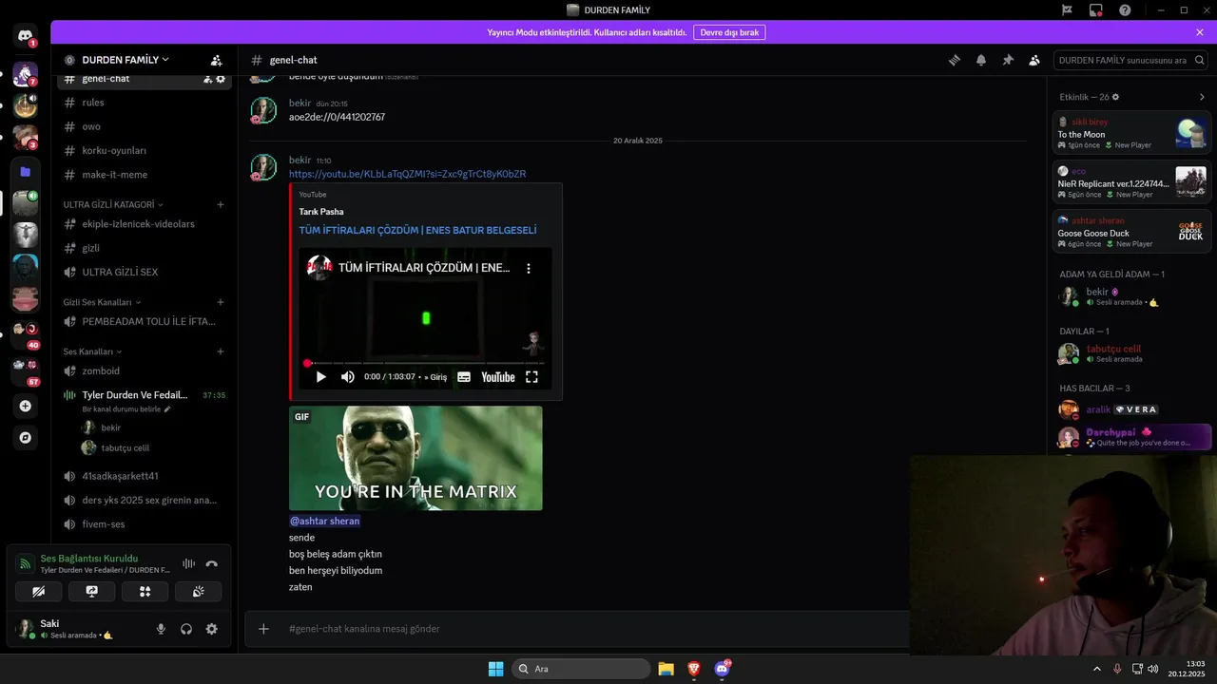Open make-it-meme channel
This screenshot has width=1217, height=684.
(x=145, y=175)
